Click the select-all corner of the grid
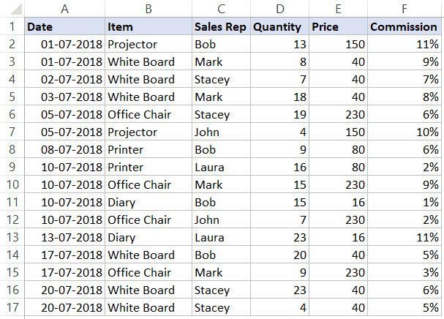Viewport: 444px width, 319px height. coord(11,9)
